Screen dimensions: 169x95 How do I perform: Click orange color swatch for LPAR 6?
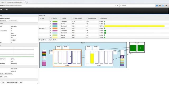click(55, 28)
